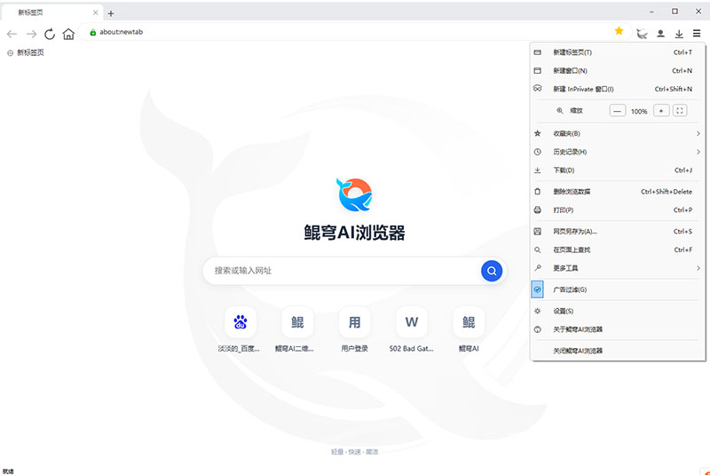Image resolution: width=710 pixels, height=475 pixels.
Task: Click the yellow bookmark star in address bar
Action: [619, 31]
